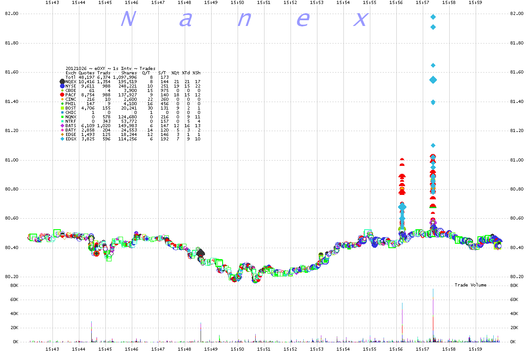Screen dimensions: 529x352
Task: Click the '15:56' label on the bottom time axis
Action: pyautogui.click(x=396, y=348)
